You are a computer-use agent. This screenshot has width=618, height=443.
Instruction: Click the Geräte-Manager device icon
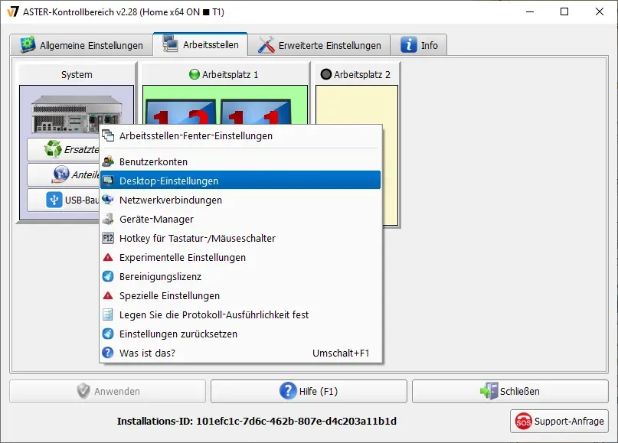pyautogui.click(x=109, y=219)
